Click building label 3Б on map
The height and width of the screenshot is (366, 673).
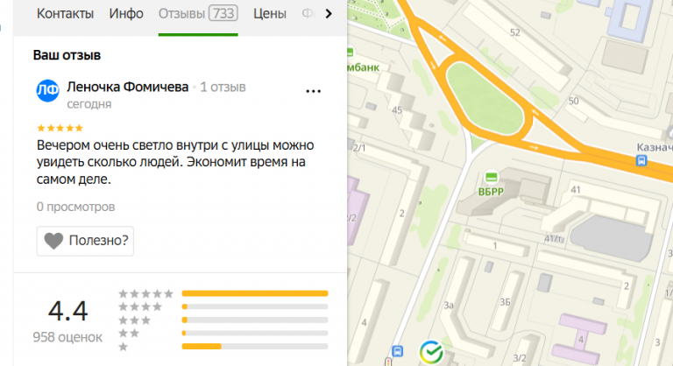pos(505,302)
